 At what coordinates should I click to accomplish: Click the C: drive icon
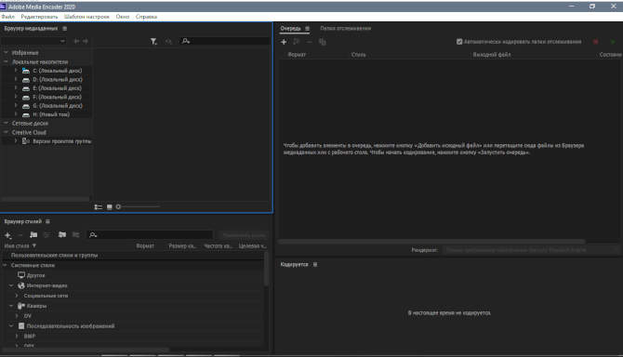click(26, 71)
